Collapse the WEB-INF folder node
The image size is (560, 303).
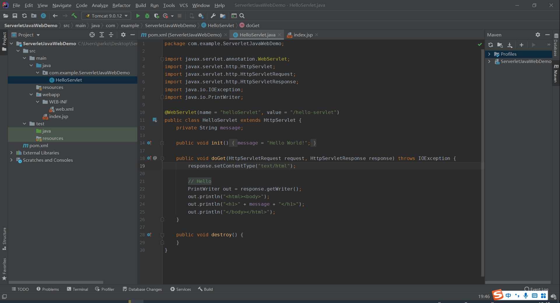pos(38,102)
